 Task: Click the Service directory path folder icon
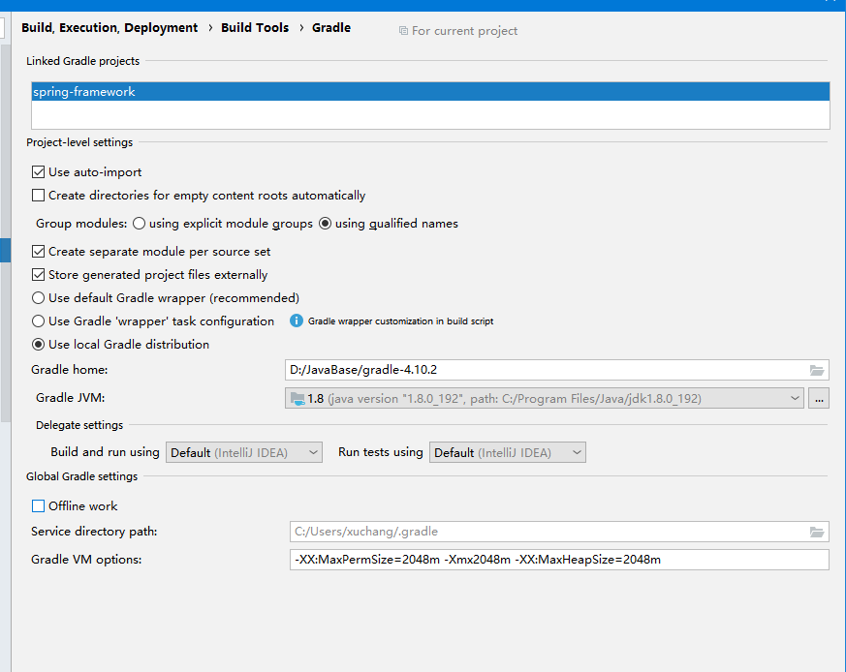[x=816, y=532]
